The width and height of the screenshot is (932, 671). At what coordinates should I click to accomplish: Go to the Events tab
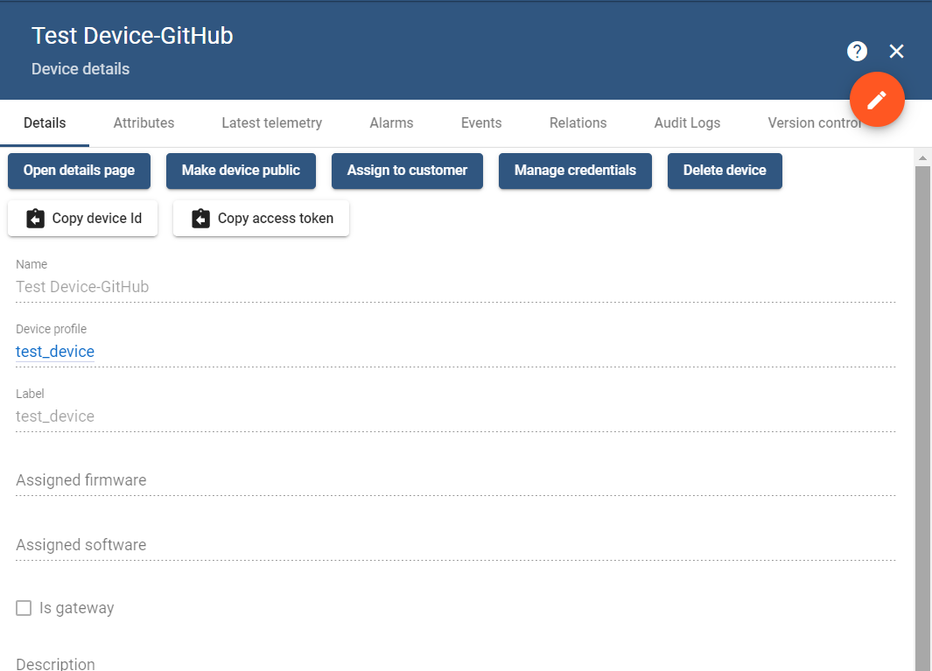coord(481,123)
